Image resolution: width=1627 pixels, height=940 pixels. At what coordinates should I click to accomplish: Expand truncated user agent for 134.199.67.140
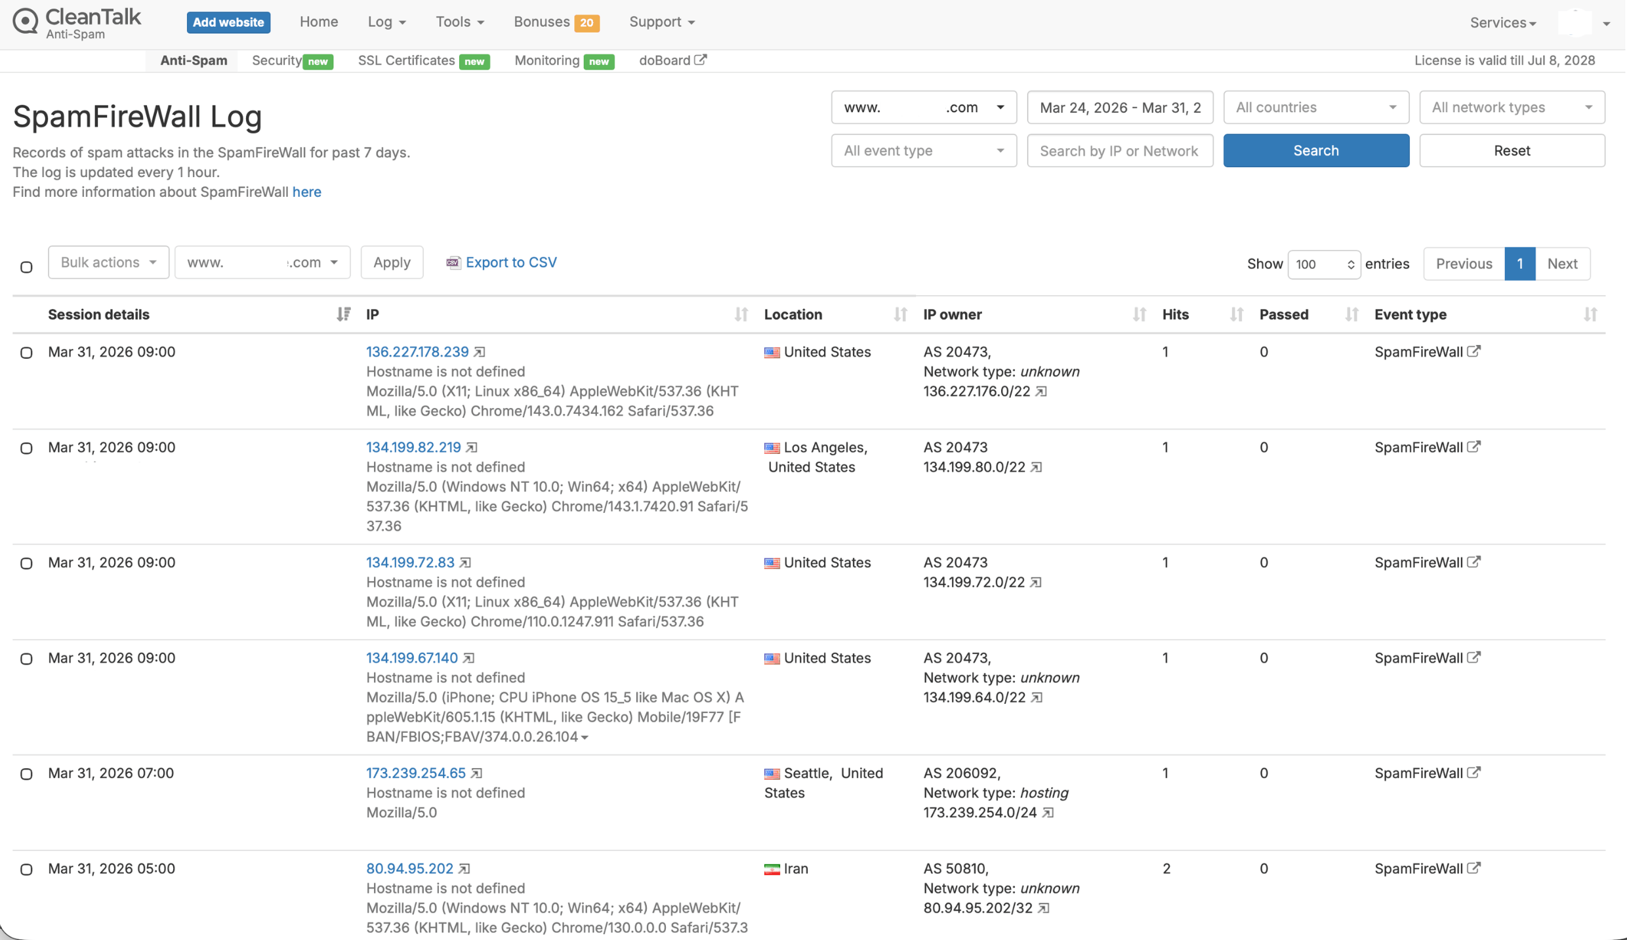pyautogui.click(x=585, y=738)
